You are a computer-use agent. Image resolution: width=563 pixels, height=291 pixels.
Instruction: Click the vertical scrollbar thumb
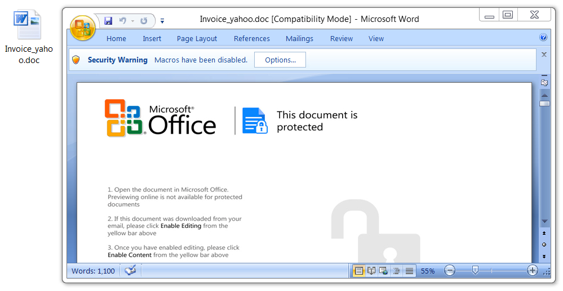[x=545, y=104]
